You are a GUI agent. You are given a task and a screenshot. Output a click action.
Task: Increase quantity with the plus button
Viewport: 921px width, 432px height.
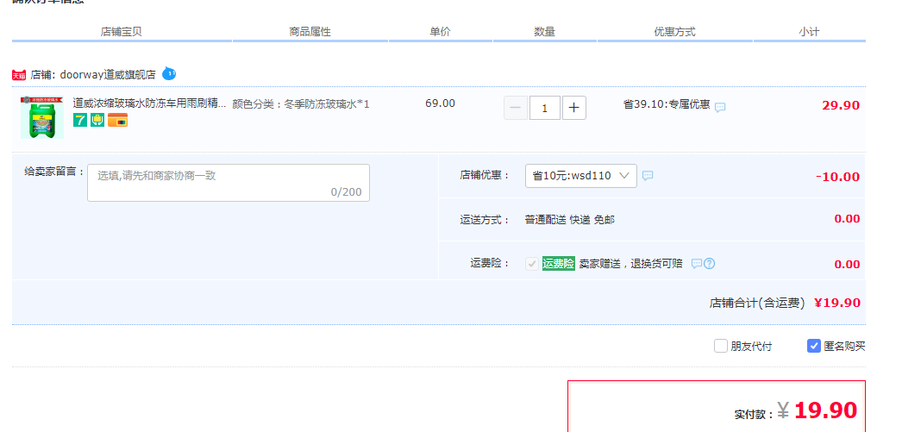pos(573,108)
